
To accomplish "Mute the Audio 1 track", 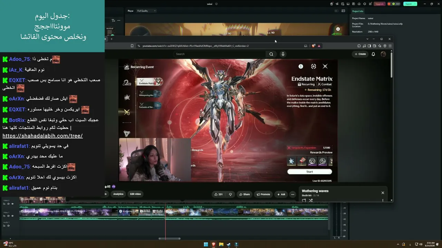I will 8,226.
